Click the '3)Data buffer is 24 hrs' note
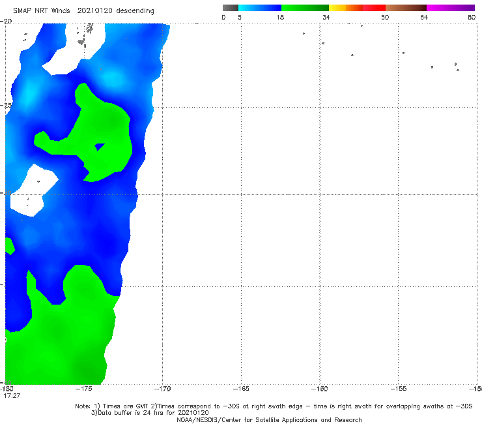Image resolution: width=482 pixels, height=424 pixels. coord(150,413)
